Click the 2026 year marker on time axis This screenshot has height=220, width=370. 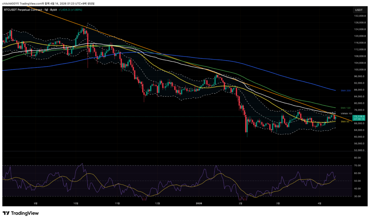pyautogui.click(x=199, y=203)
